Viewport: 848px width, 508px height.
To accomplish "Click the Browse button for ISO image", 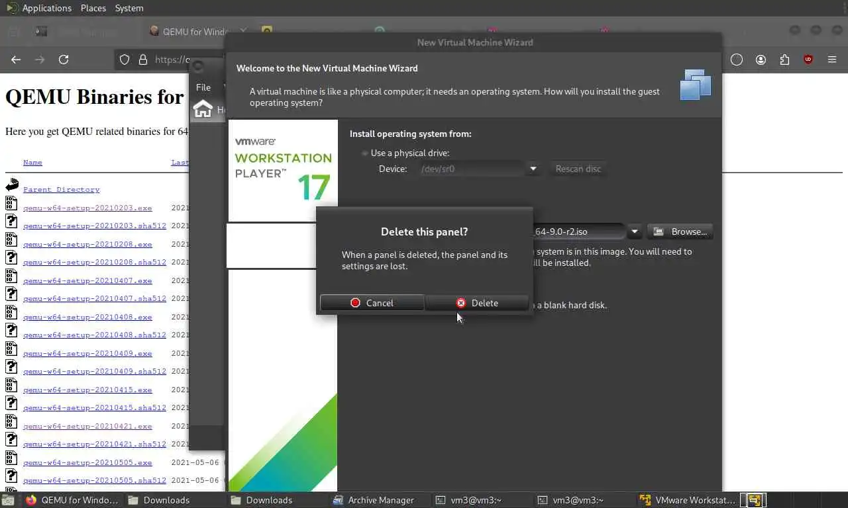I will pyautogui.click(x=680, y=232).
